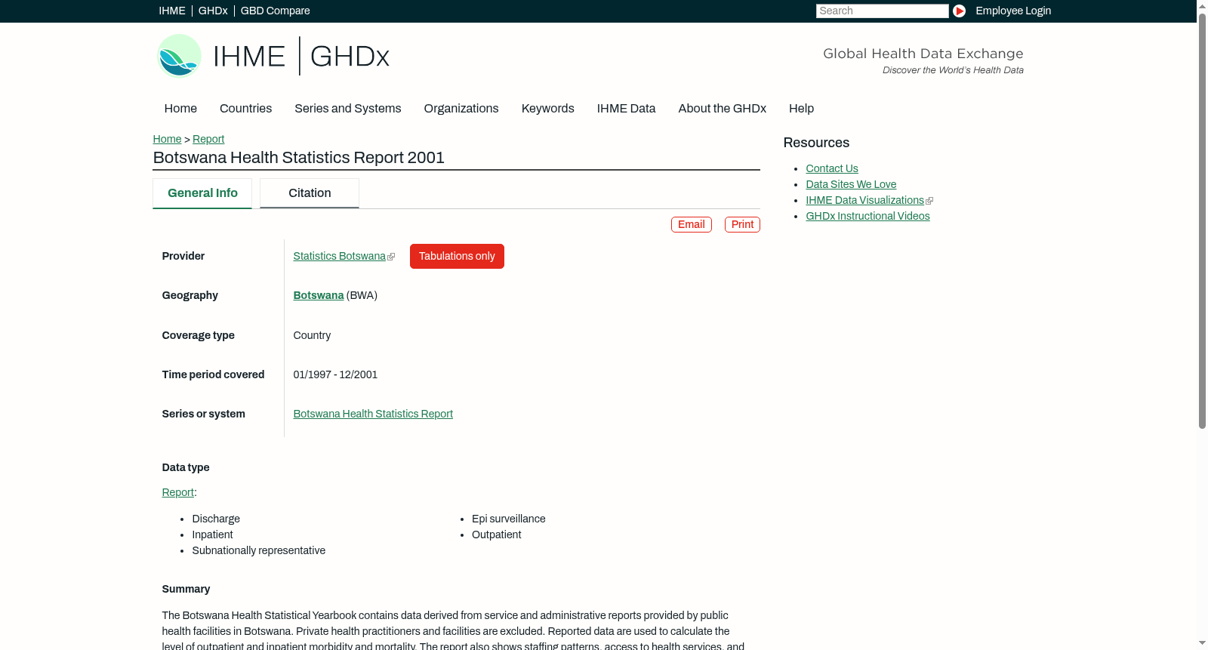Open Botswana Health Statistics Report series link
The width and height of the screenshot is (1208, 650).
coord(373,414)
